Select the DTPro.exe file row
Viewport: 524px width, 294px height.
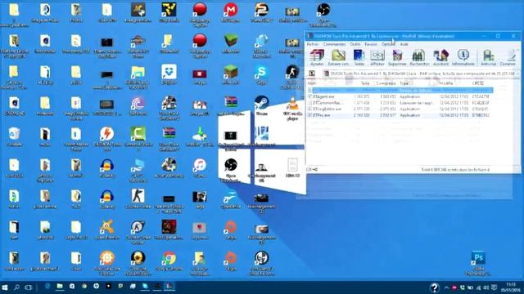(x=400, y=115)
